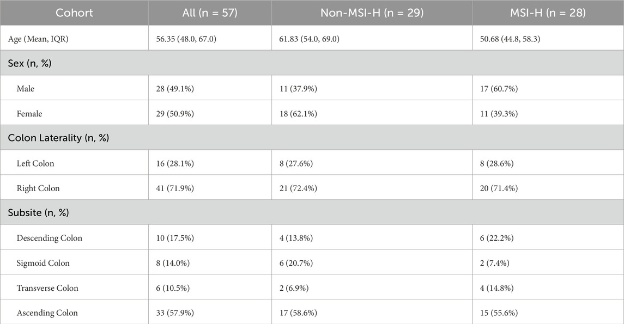Select the MSI-H (n = 28) column header
The image size is (624, 324).
click(x=547, y=13)
